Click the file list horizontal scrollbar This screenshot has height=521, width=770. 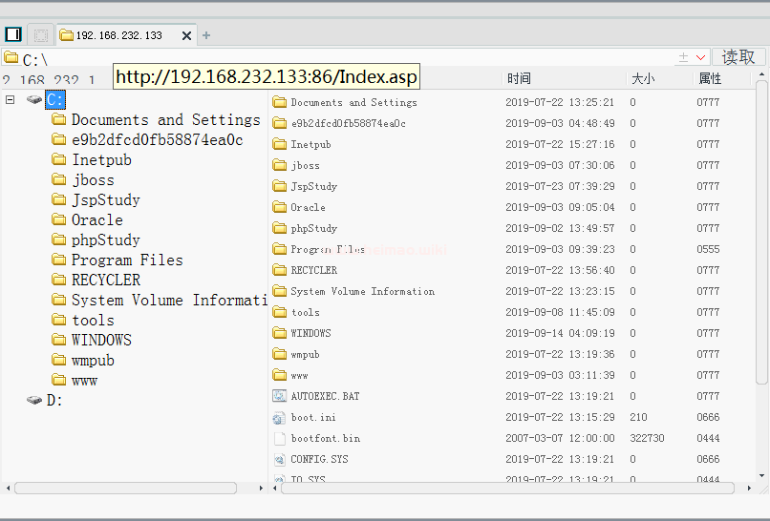(507, 488)
